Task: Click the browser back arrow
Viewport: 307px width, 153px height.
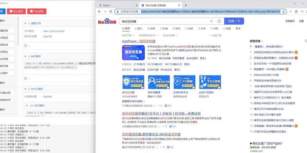Action: 99,11
